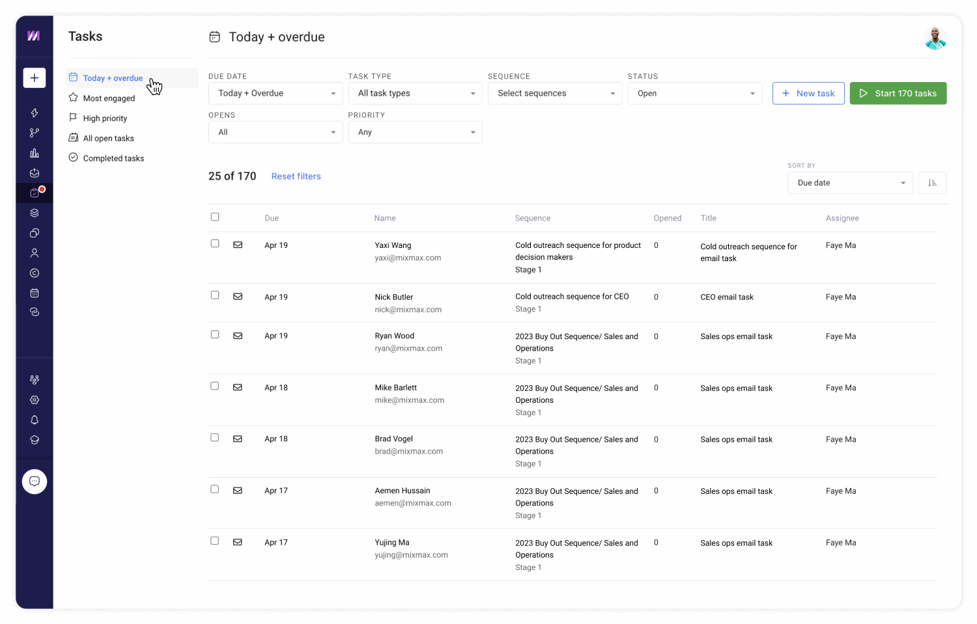Switch to the Completed tasks view
The image size is (977, 624).
[113, 157]
